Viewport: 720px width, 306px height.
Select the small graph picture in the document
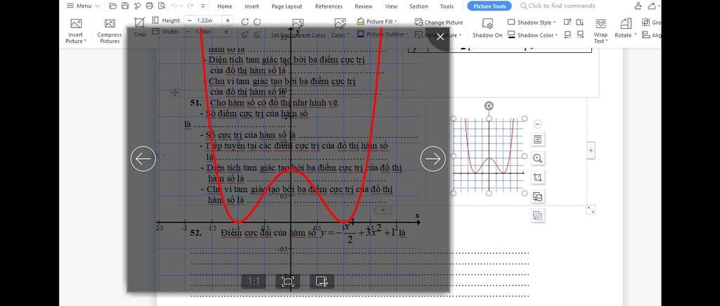pos(489,155)
